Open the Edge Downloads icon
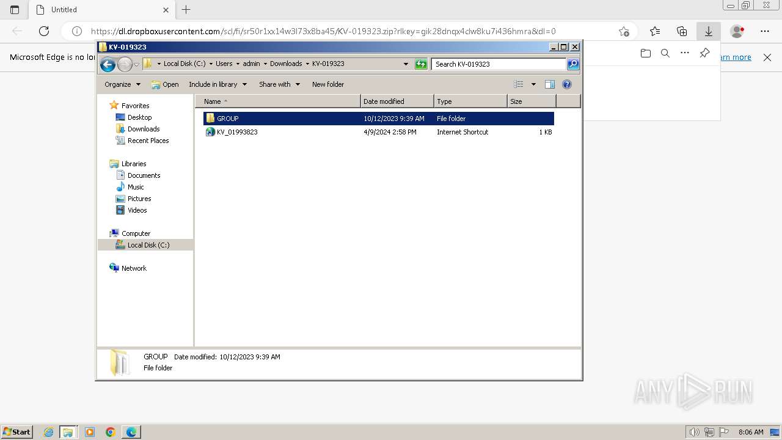782x440 pixels. [x=709, y=31]
